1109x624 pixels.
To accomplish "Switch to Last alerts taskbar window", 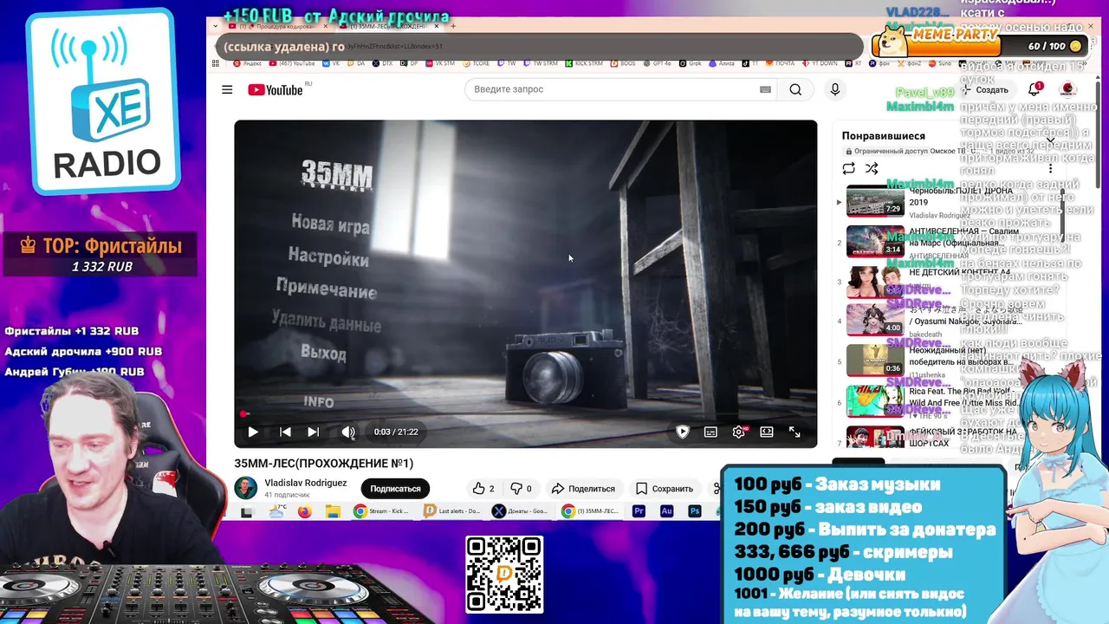I will 452,511.
